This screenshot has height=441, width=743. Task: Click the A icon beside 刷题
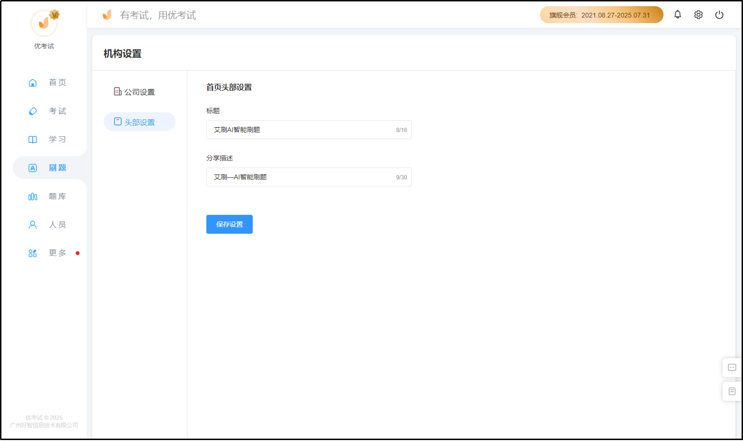33,168
